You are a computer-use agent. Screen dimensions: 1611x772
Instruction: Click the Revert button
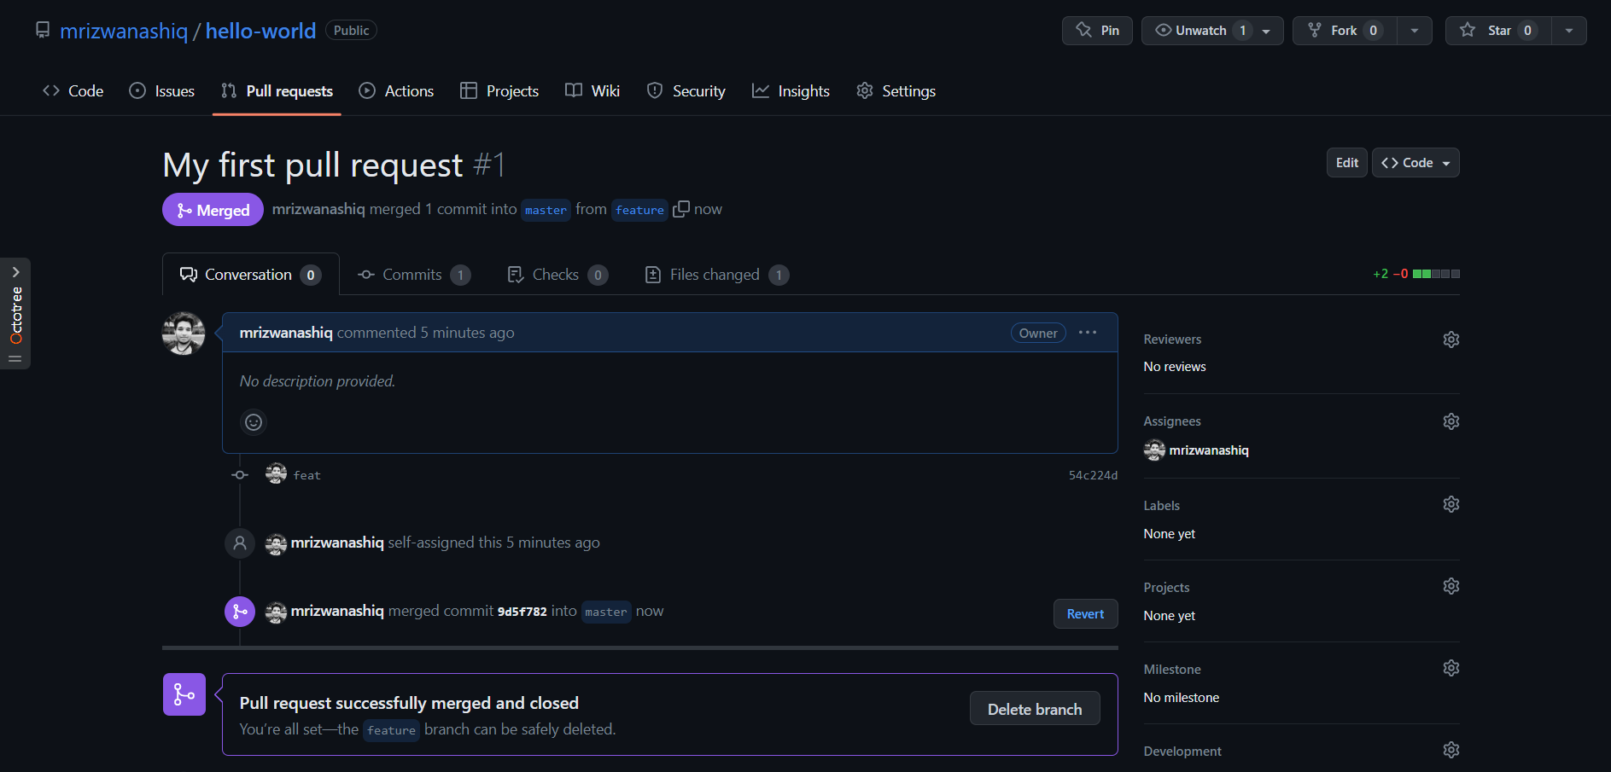pos(1086,614)
